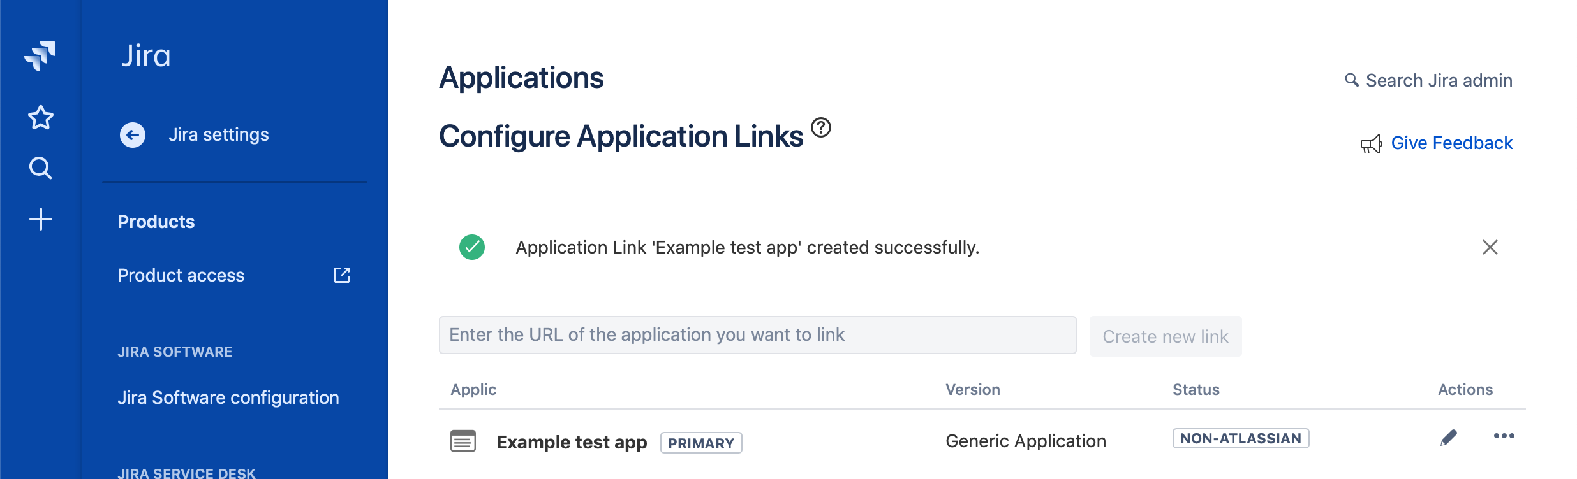
Task: Click the NON-ATLASSIAN status label
Action: point(1240,438)
